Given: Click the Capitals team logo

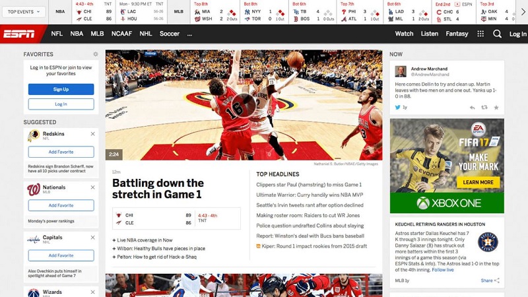Looking at the screenshot, I should 34,240.
